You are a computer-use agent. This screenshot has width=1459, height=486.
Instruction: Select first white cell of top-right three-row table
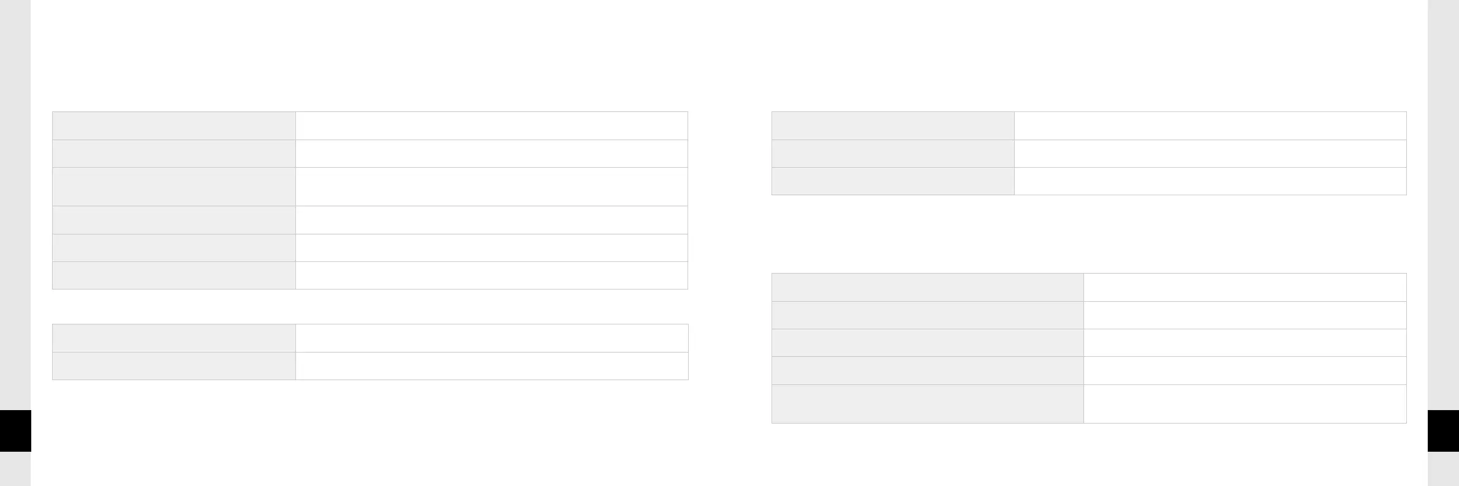[x=1210, y=125]
